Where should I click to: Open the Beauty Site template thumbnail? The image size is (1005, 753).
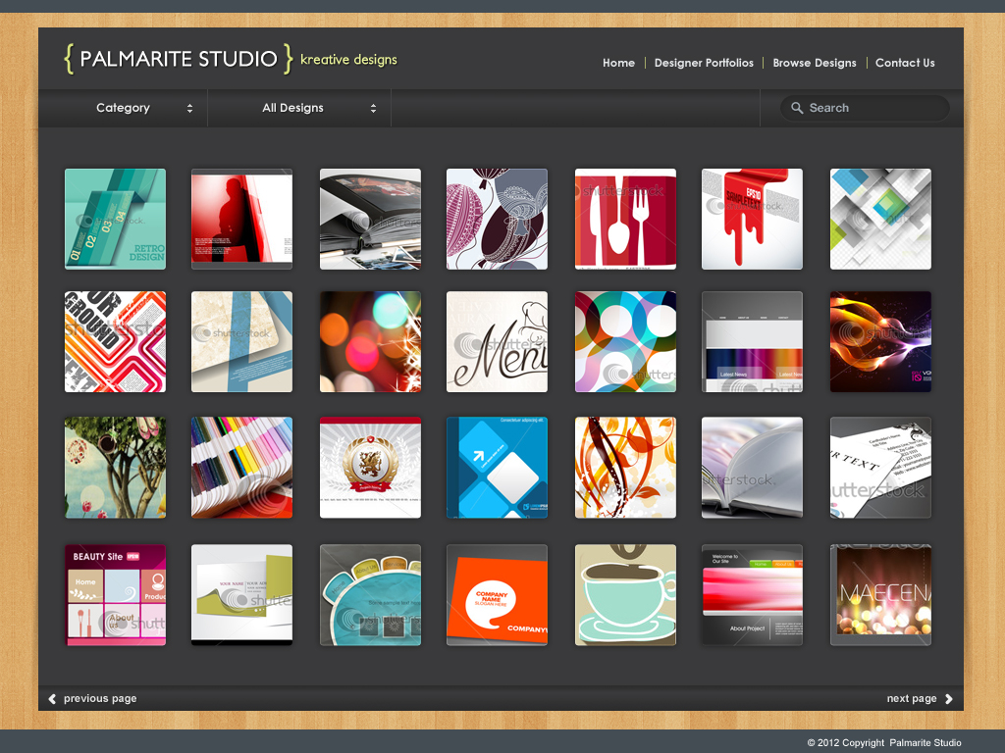(116, 595)
